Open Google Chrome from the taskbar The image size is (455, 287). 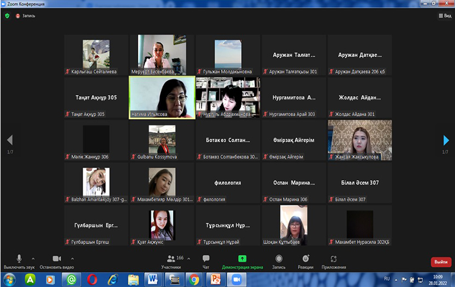(x=193, y=279)
